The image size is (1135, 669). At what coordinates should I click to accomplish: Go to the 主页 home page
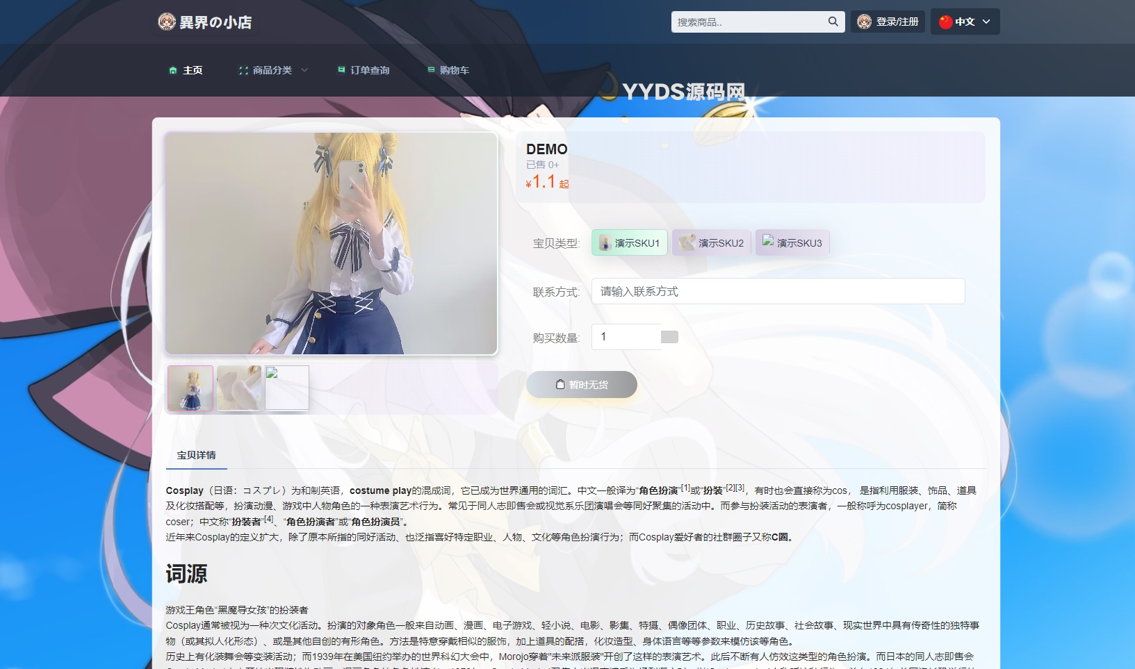pos(186,70)
